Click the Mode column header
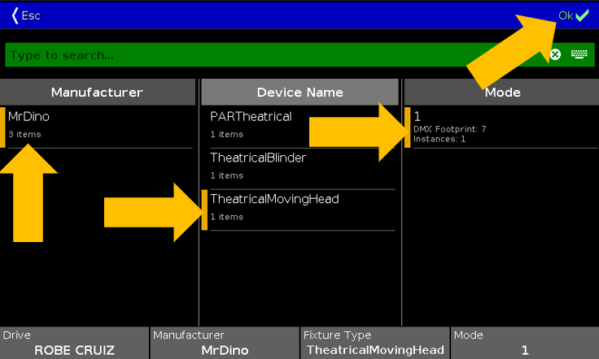The width and height of the screenshot is (599, 359). tap(502, 93)
